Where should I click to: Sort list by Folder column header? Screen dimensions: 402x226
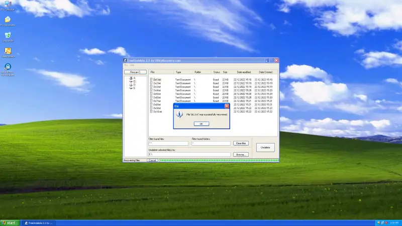202,72
